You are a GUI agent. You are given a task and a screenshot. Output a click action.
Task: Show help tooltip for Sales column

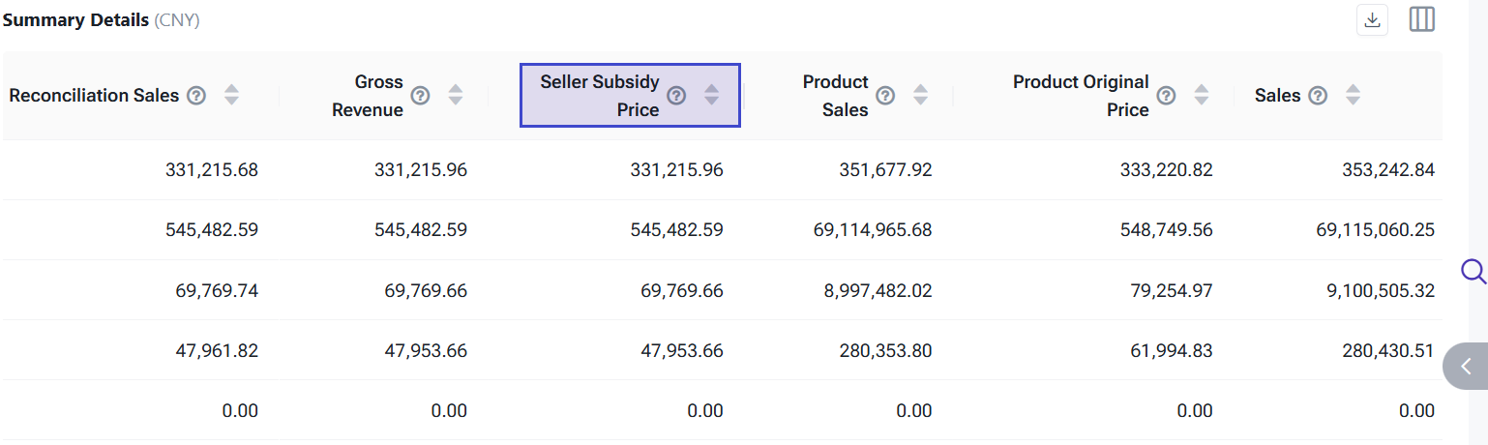point(1318,95)
